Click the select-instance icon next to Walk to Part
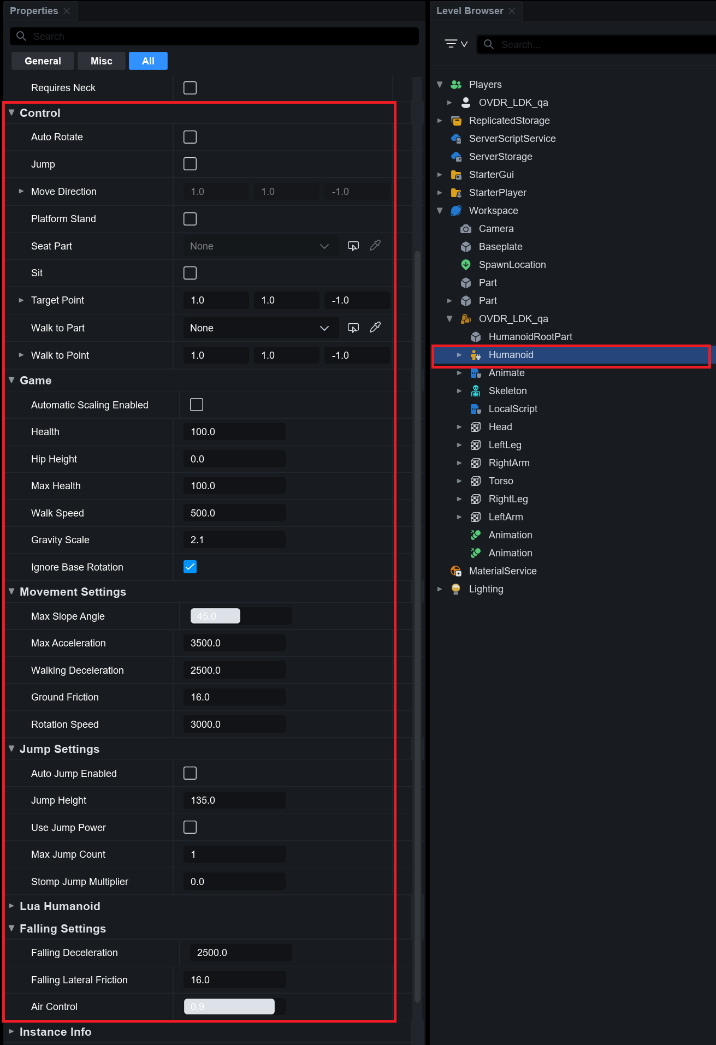 [353, 328]
